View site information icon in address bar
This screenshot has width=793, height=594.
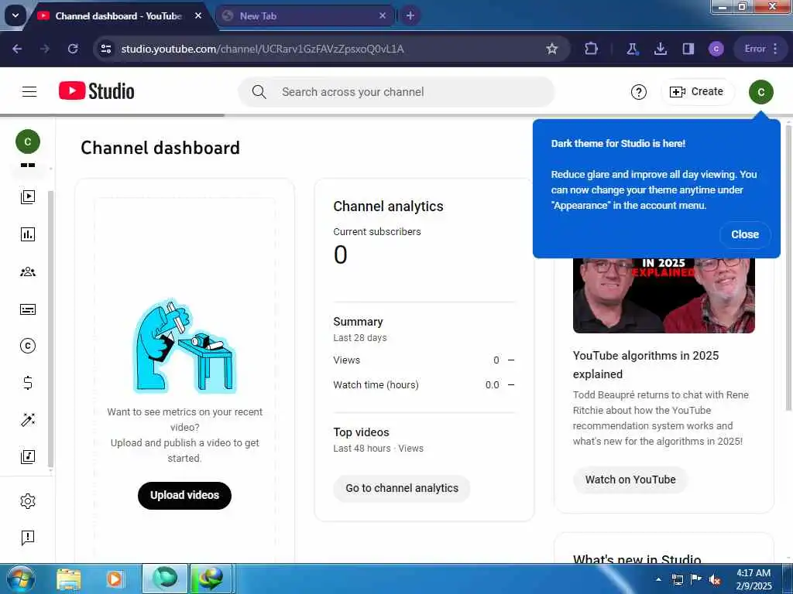click(105, 49)
